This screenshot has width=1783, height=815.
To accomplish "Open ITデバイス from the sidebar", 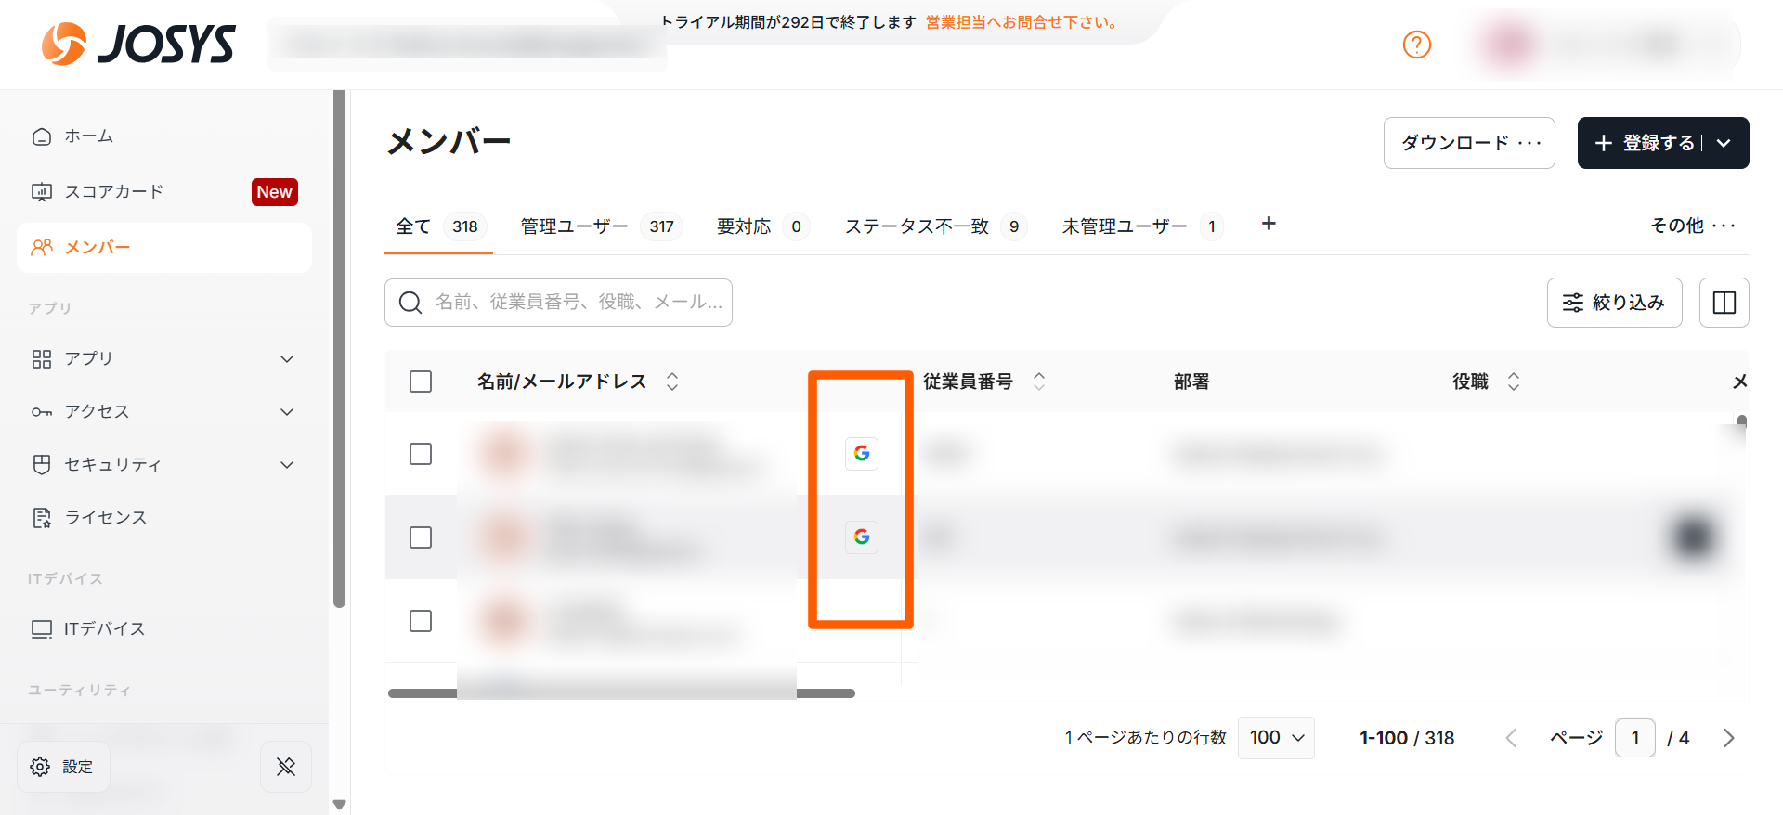I will tap(104, 628).
